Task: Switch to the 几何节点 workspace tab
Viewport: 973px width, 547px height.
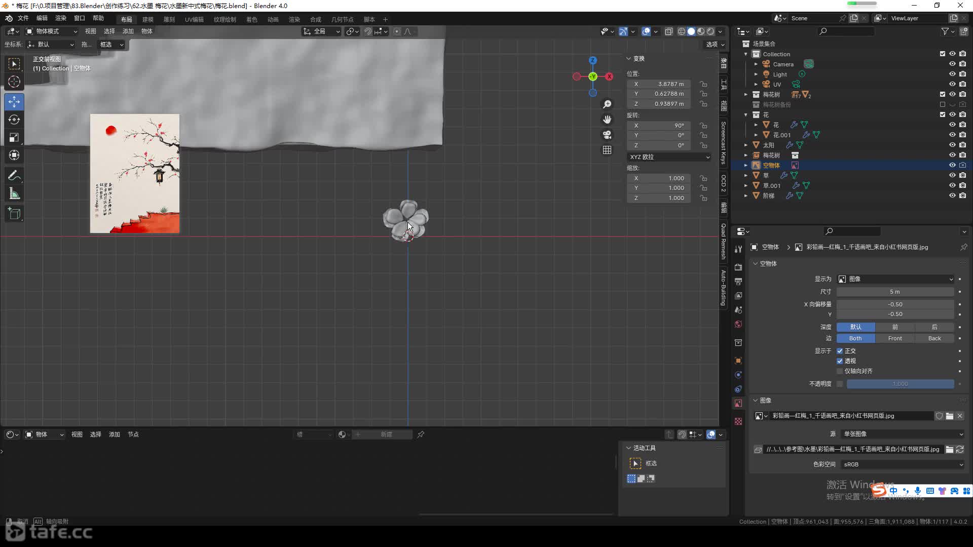Action: coord(343,19)
